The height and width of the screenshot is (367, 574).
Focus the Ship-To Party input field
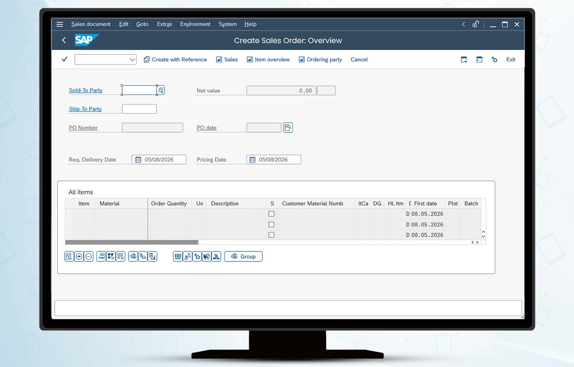(139, 109)
